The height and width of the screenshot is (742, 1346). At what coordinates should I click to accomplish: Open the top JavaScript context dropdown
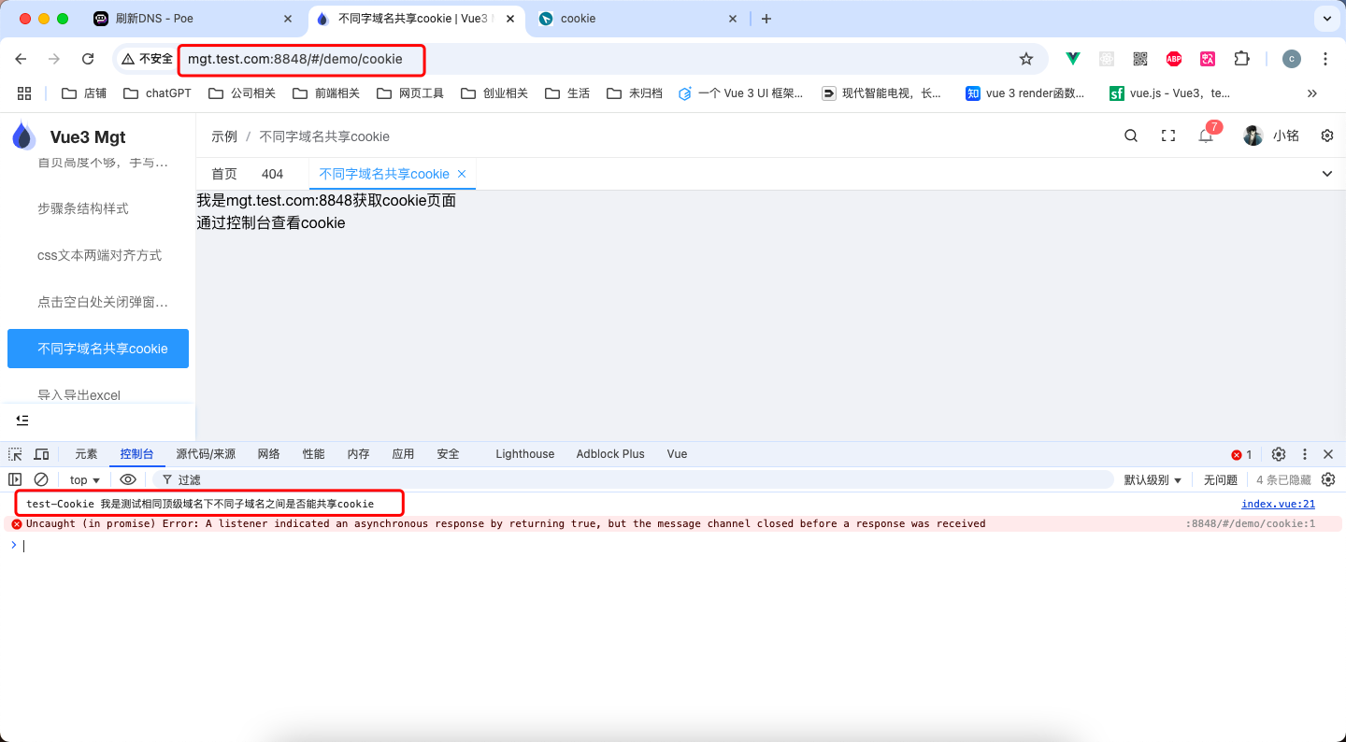(84, 479)
